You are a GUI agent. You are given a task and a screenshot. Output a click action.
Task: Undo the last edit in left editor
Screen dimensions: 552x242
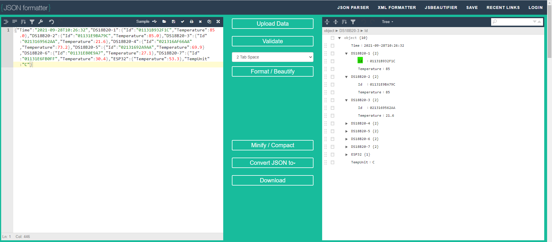click(x=51, y=22)
